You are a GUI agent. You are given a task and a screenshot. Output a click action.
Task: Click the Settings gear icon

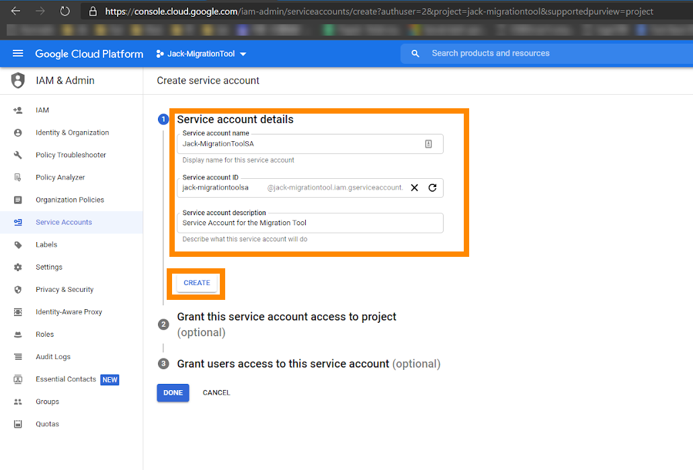tap(17, 267)
